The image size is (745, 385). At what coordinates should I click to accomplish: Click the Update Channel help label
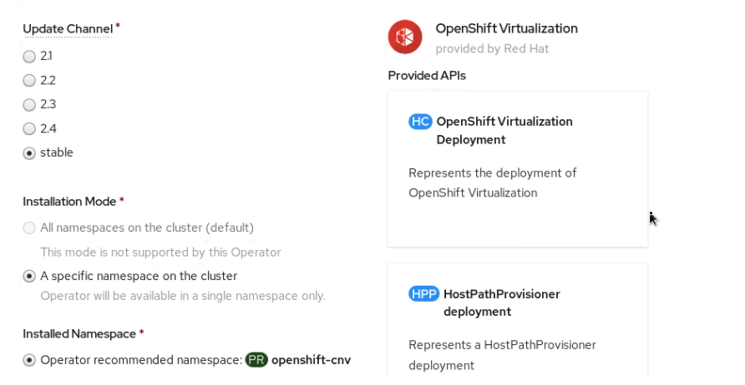point(68,29)
